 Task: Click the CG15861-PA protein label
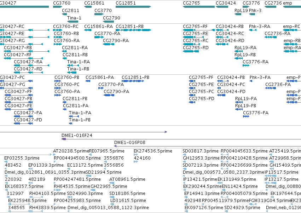click(100, 77)
